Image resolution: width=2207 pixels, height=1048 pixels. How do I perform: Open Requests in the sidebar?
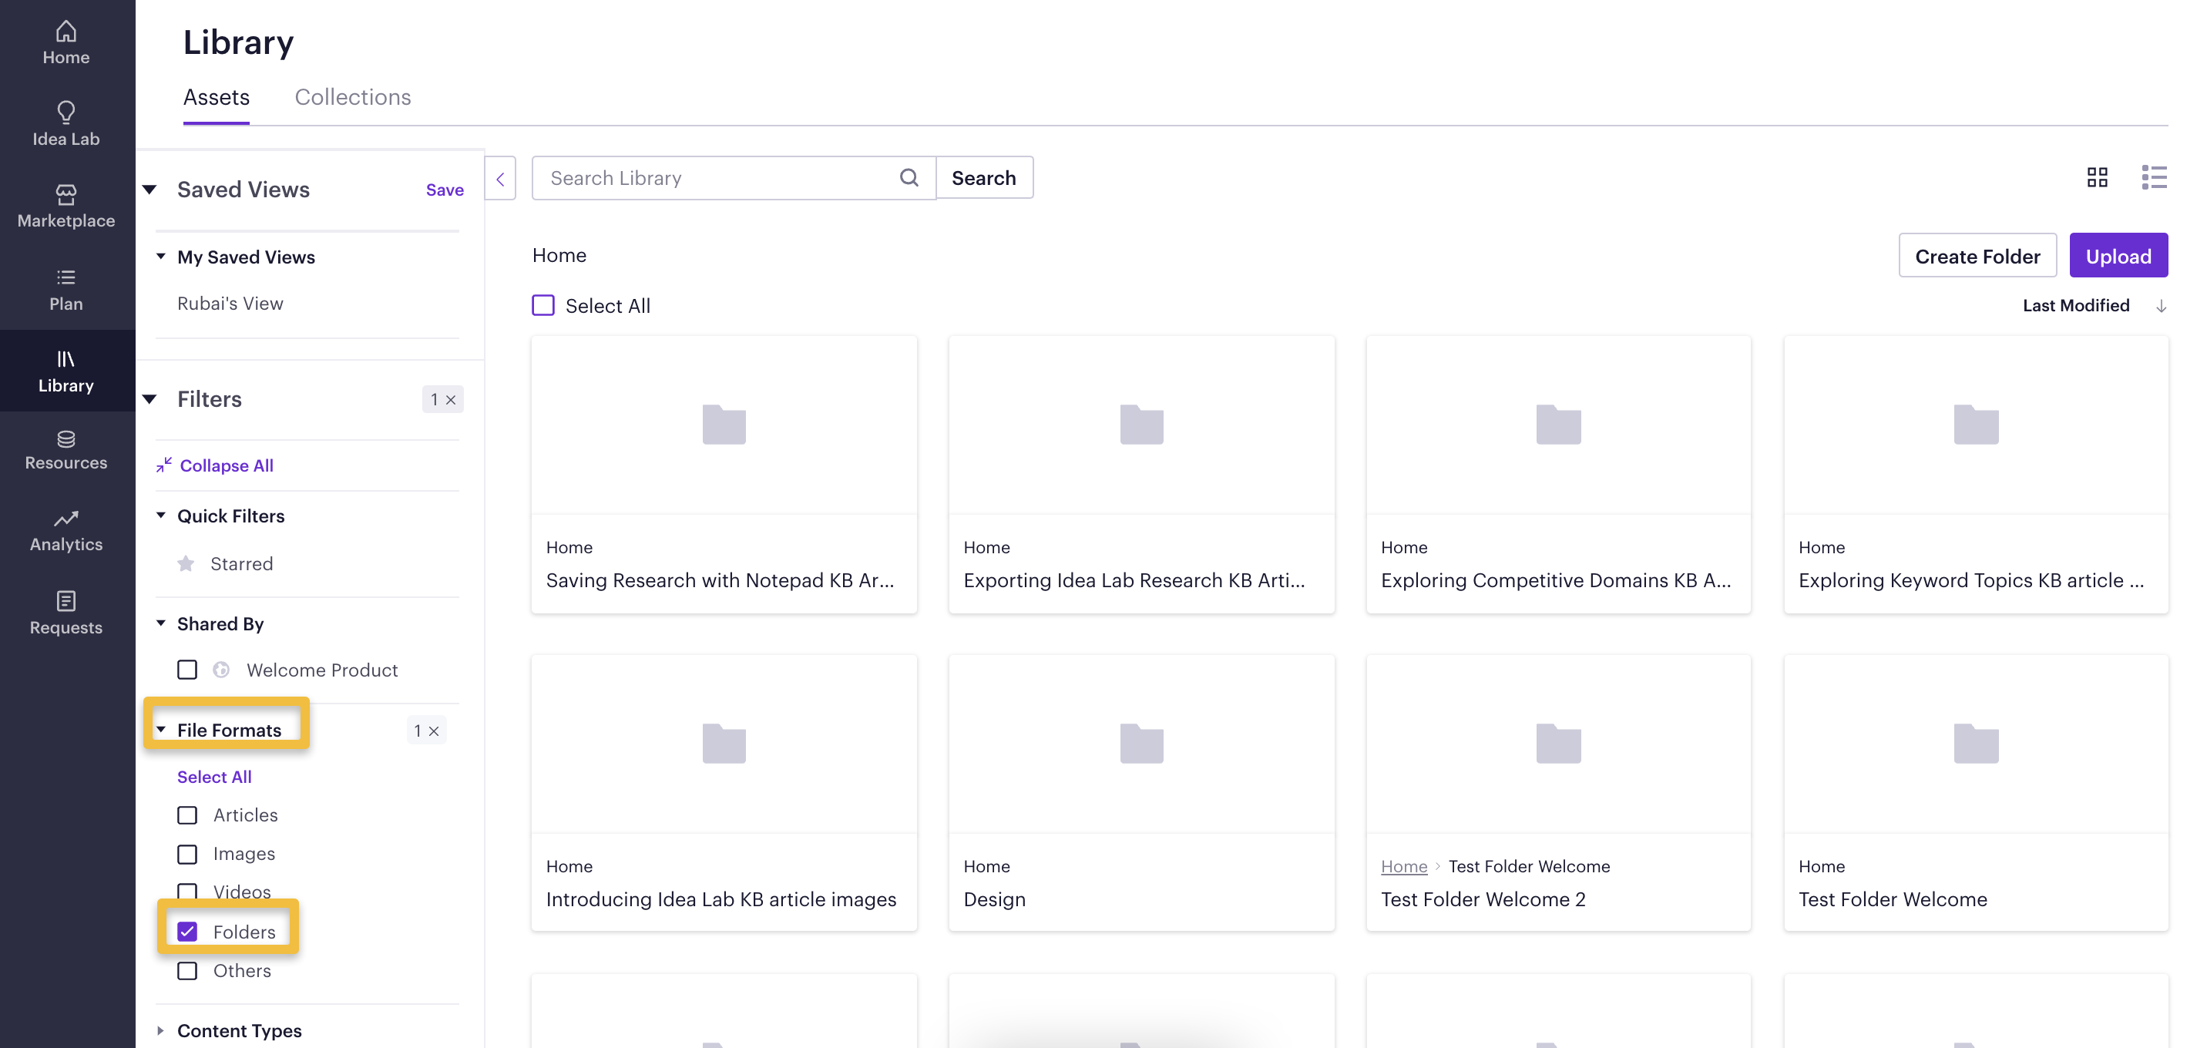(x=66, y=613)
